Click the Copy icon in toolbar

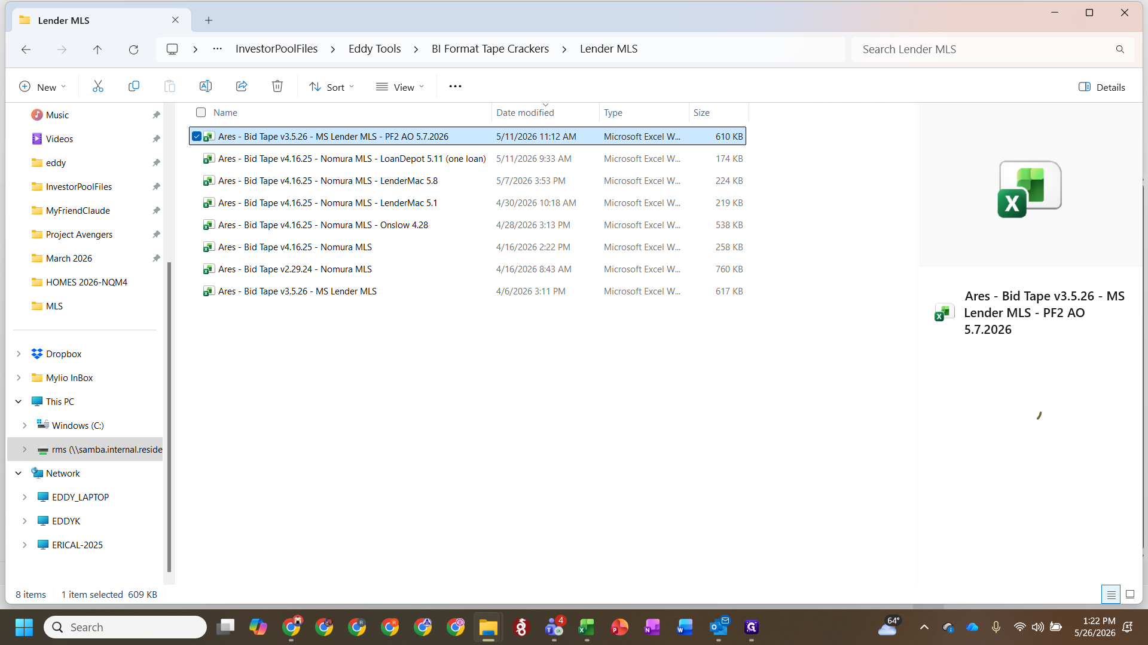[x=134, y=87]
